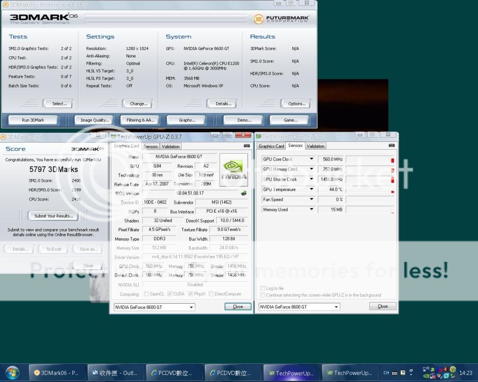Screen dimensions: 478x382
Task: Click the BIOS save chip icon
Action: click(x=244, y=193)
